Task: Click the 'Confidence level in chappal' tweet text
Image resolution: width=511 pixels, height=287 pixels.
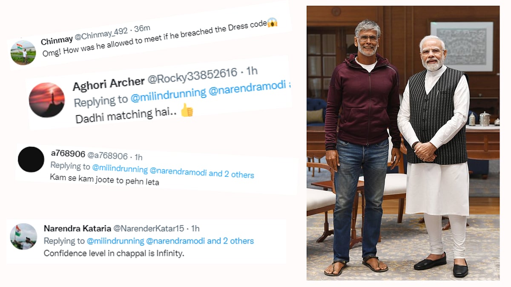Action: (x=114, y=253)
